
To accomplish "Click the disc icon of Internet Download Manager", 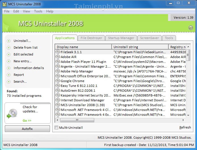I will [58, 100].
